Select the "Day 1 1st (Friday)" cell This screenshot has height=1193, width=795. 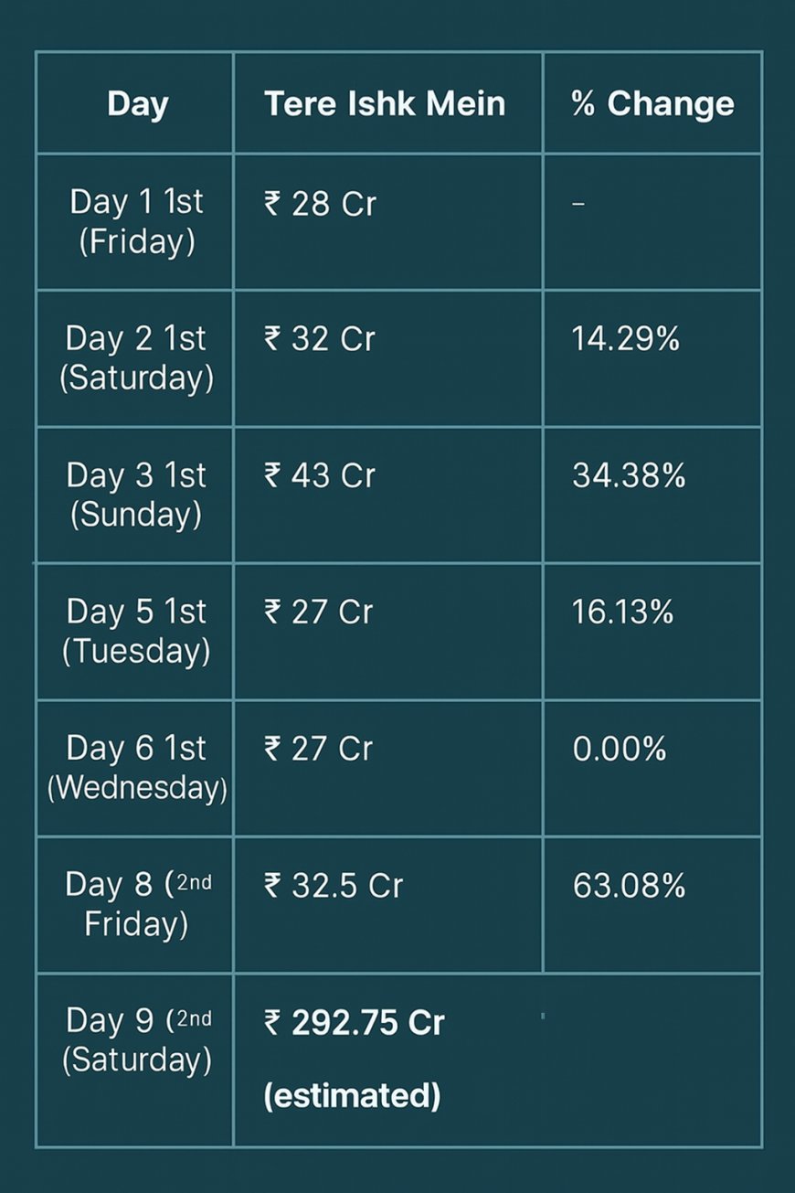point(137,222)
